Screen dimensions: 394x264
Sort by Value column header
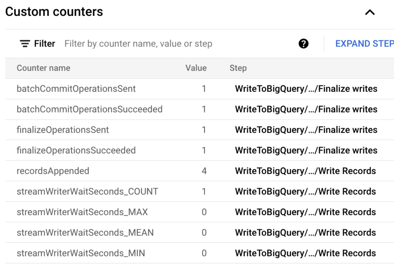[x=196, y=68]
